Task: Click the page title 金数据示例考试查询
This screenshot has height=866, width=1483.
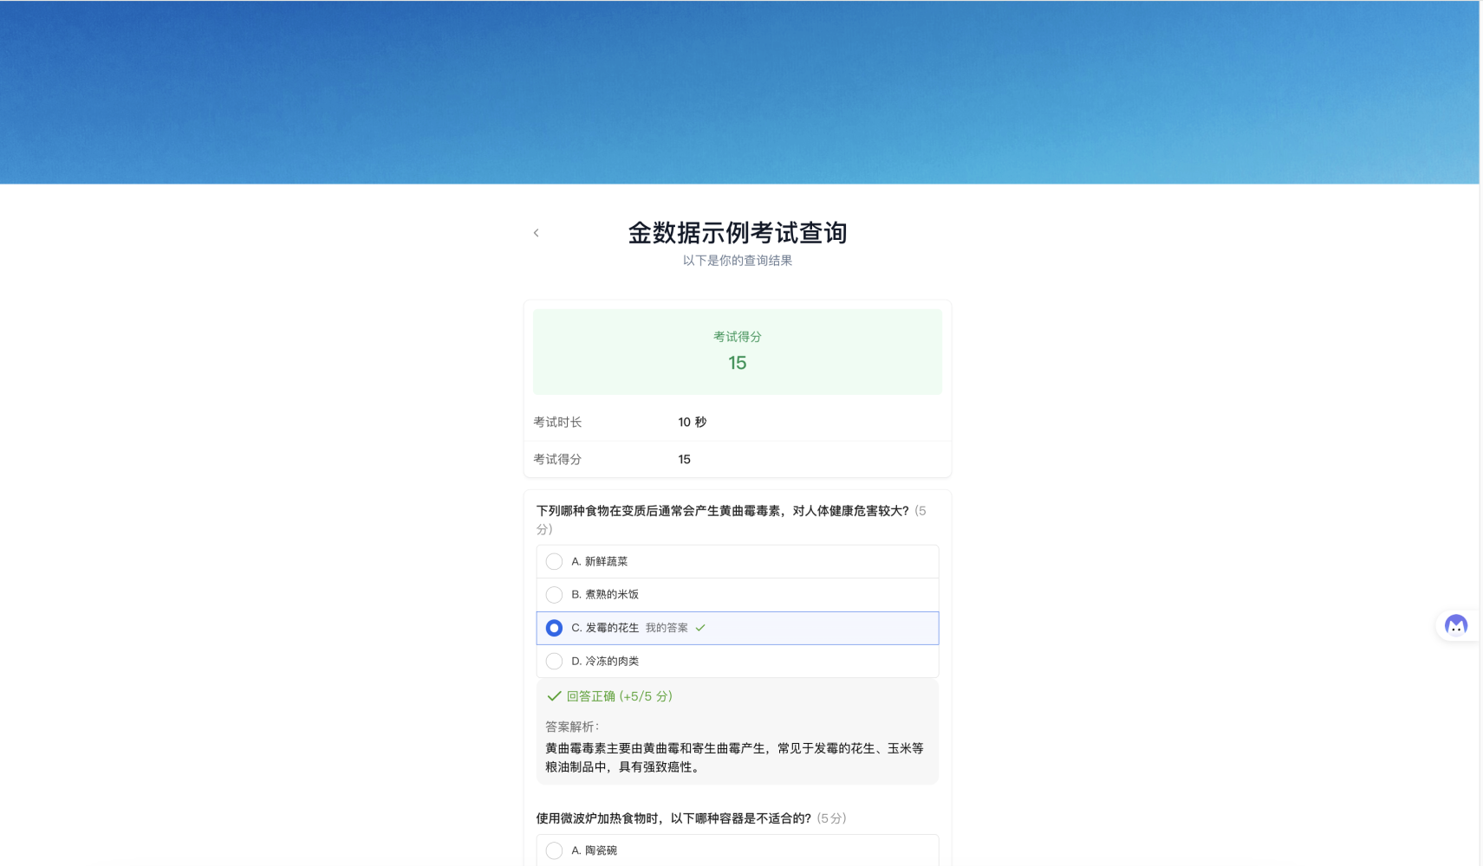Action: (737, 233)
